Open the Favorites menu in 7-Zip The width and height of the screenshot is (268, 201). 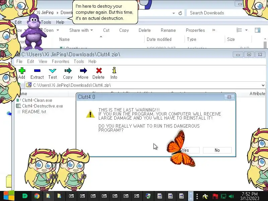[x=61, y=61]
